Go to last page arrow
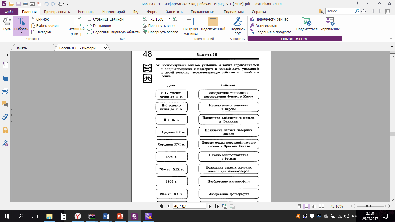Image resolution: width=395 pixels, height=222 pixels. (x=217, y=206)
